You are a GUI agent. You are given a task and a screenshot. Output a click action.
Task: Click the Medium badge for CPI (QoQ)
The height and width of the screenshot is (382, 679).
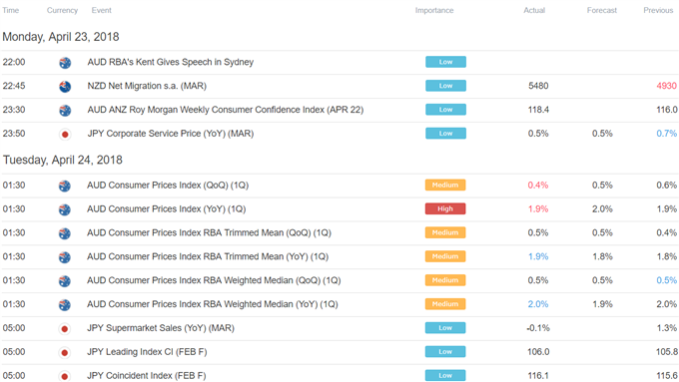[445, 186]
